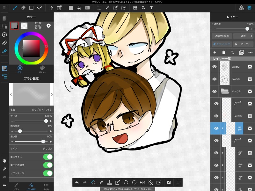
Task: Toggle the 筆圧不透明度 switch
Action: (48, 165)
